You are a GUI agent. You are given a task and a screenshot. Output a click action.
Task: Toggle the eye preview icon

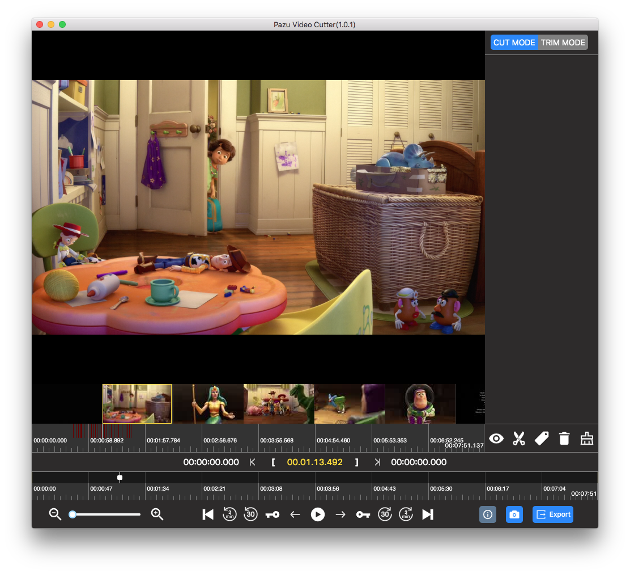click(x=496, y=438)
